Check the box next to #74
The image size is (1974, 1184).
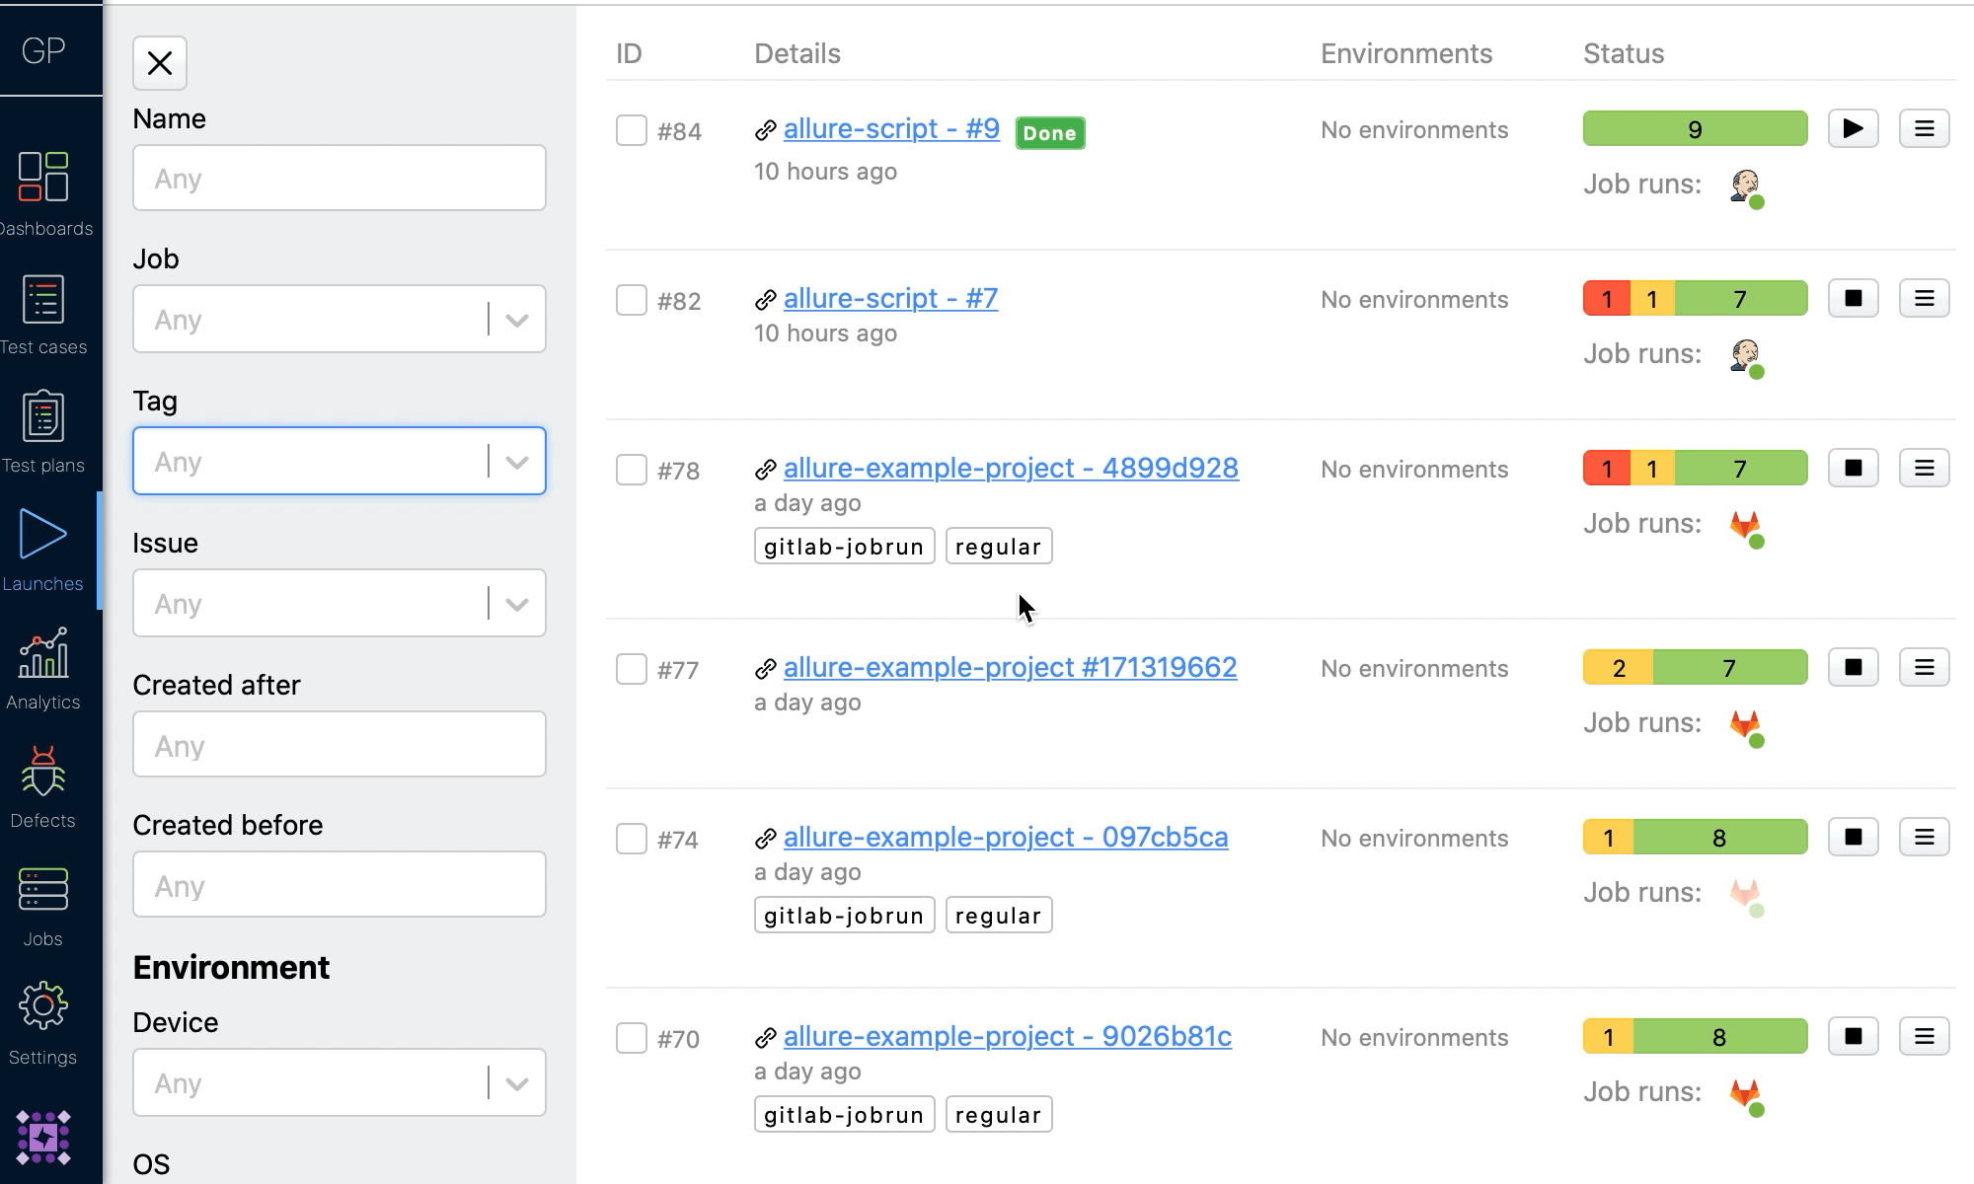pyautogui.click(x=631, y=839)
